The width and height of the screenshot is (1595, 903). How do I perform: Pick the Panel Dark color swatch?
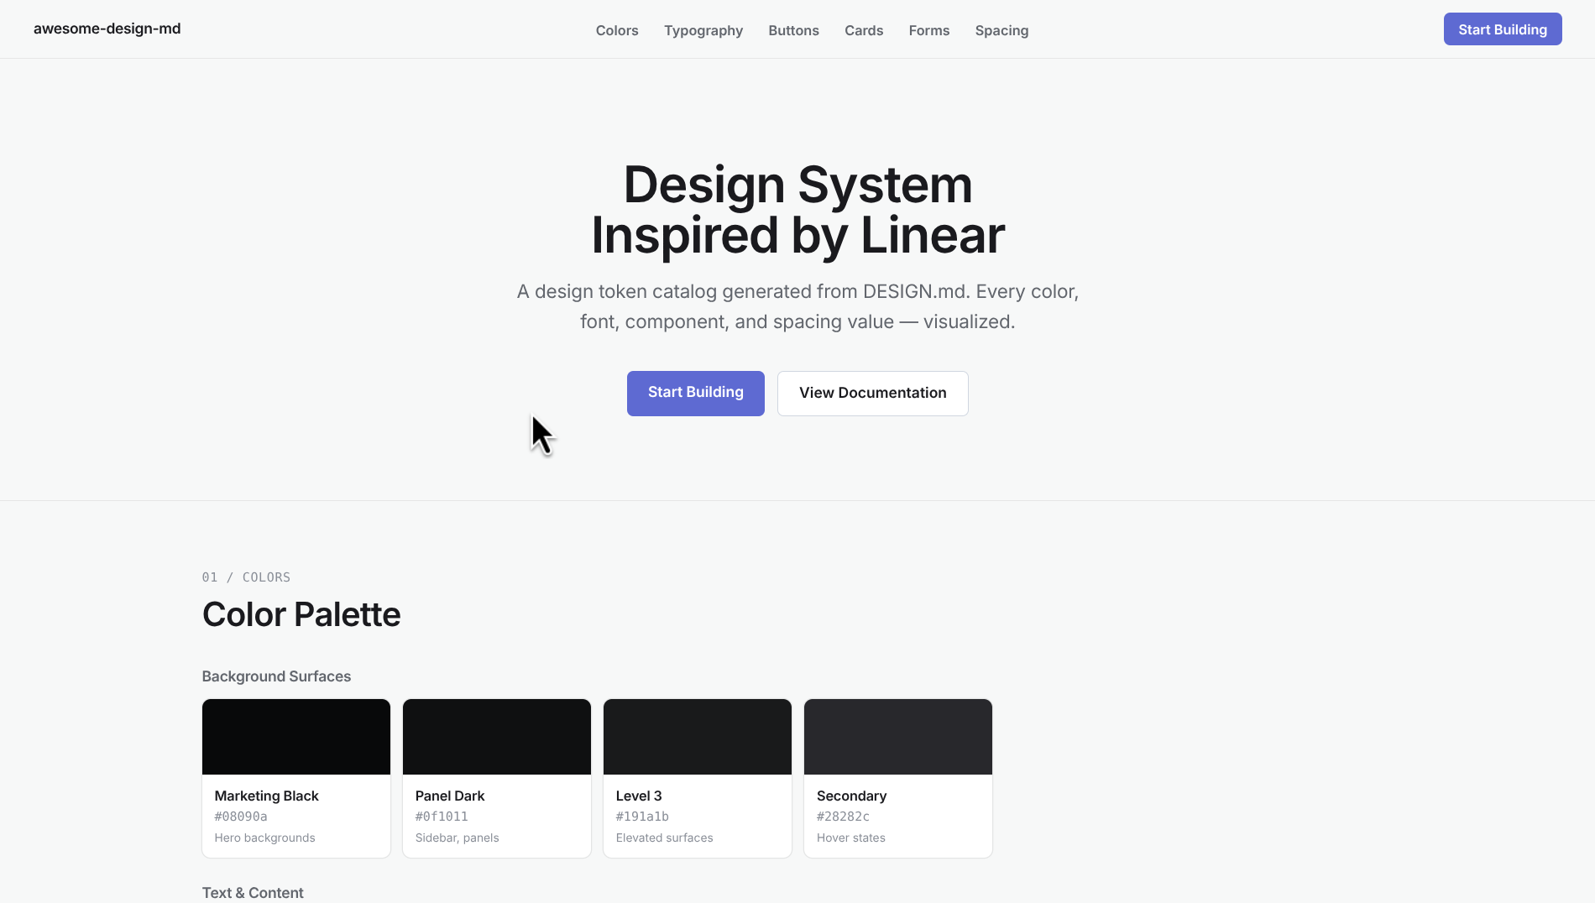pos(497,737)
